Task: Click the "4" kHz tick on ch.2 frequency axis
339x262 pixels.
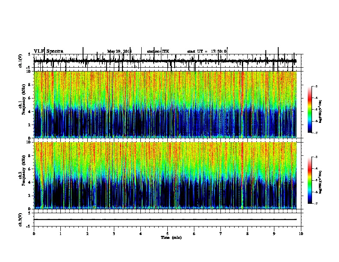Action: click(x=30, y=182)
